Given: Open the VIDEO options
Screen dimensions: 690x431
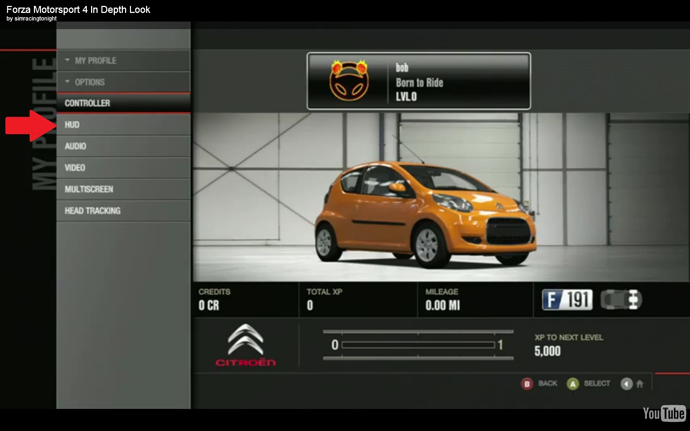Looking at the screenshot, I should [x=123, y=168].
